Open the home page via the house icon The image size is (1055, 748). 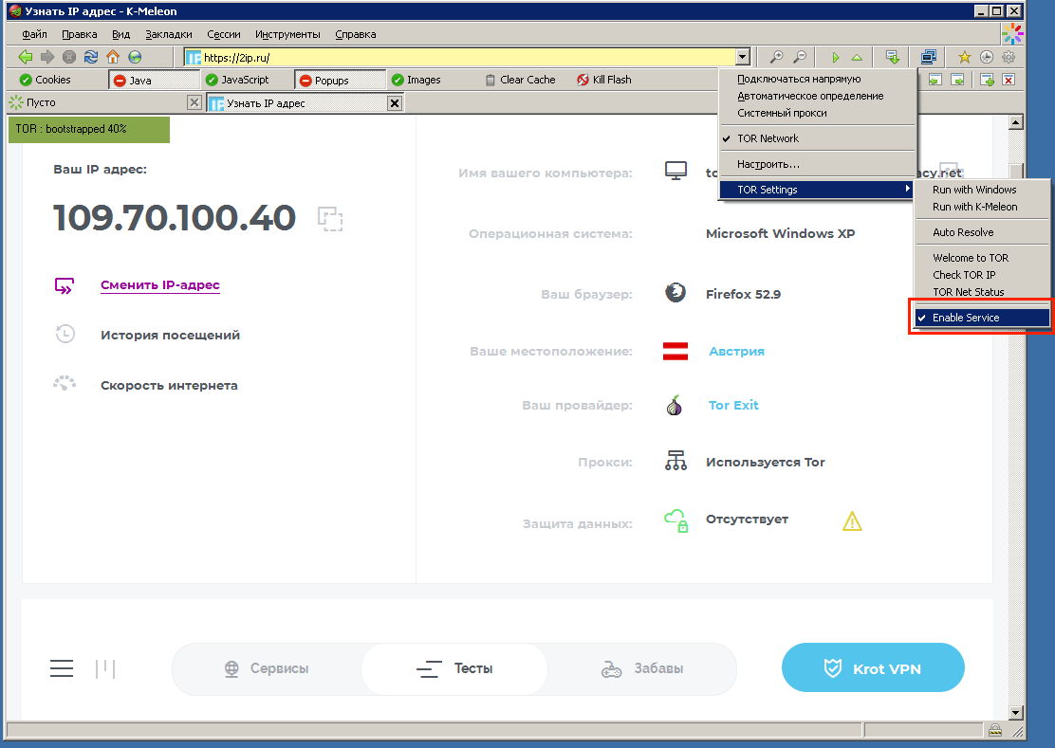(x=113, y=57)
